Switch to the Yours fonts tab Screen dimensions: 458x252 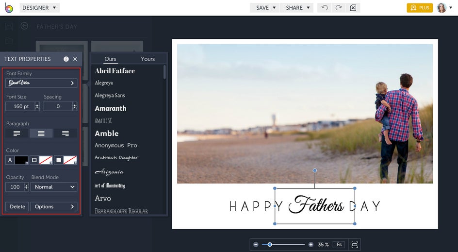tap(148, 59)
